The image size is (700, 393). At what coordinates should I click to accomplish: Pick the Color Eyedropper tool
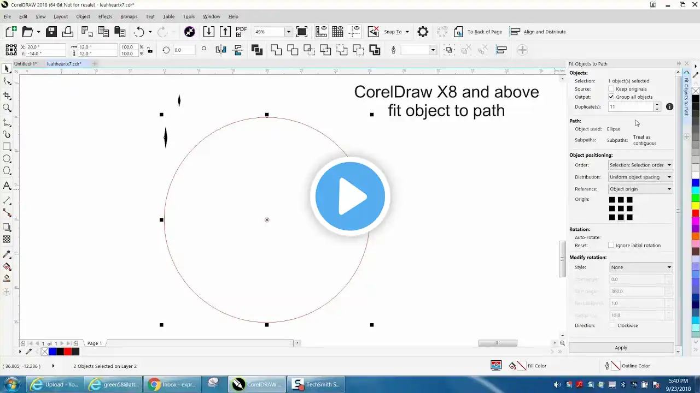click(7, 254)
